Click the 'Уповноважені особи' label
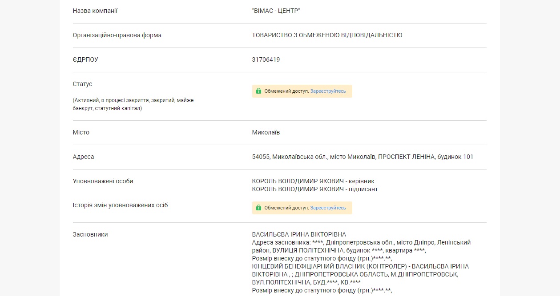Viewport: 560px width, 296px height. [103, 181]
